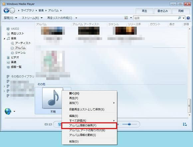Click the その他 group heading
Viewport: 193px width, 147px height.
click(x=41, y=84)
